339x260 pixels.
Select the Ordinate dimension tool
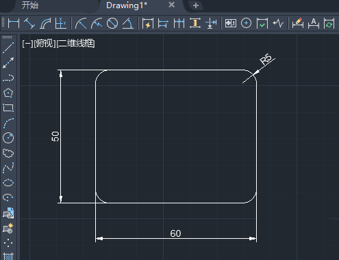[61, 23]
